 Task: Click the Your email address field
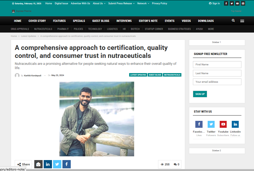tap(217, 82)
